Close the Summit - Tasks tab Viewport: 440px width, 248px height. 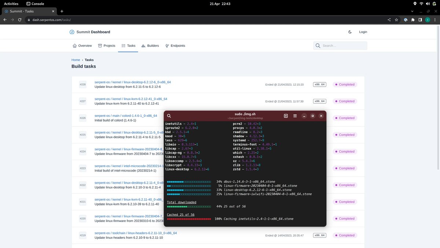pyautogui.click(x=53, y=11)
